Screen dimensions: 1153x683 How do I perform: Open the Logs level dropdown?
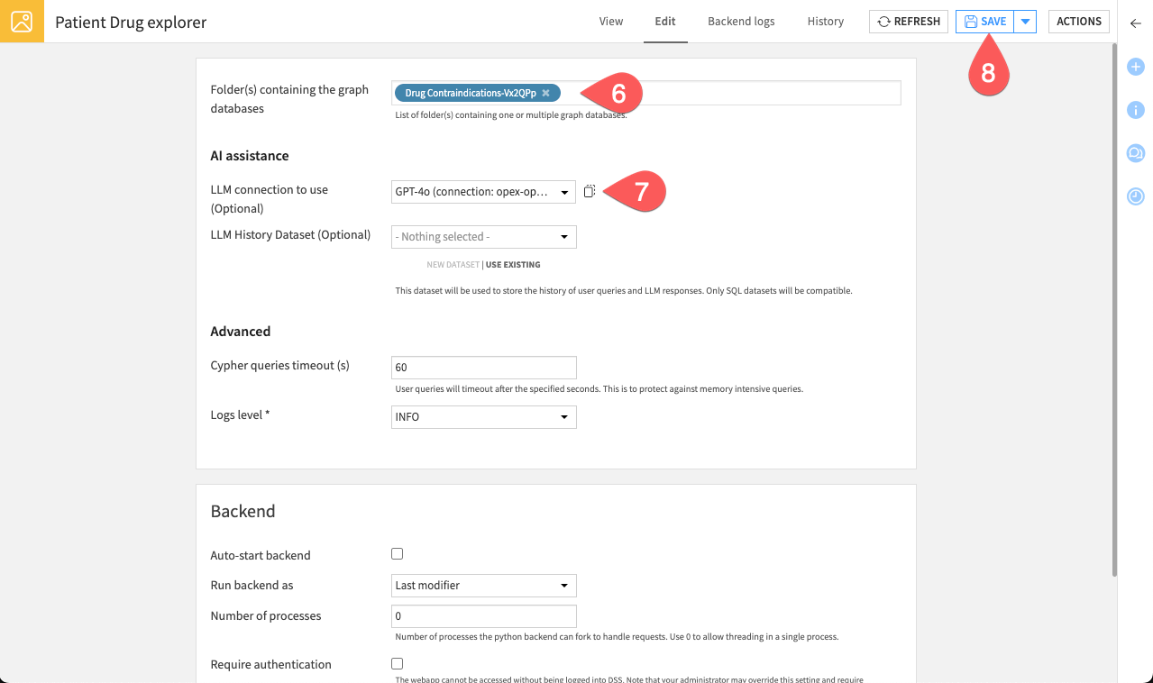tap(483, 416)
